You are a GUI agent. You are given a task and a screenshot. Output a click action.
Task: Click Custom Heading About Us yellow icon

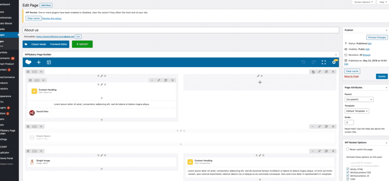point(34,91)
